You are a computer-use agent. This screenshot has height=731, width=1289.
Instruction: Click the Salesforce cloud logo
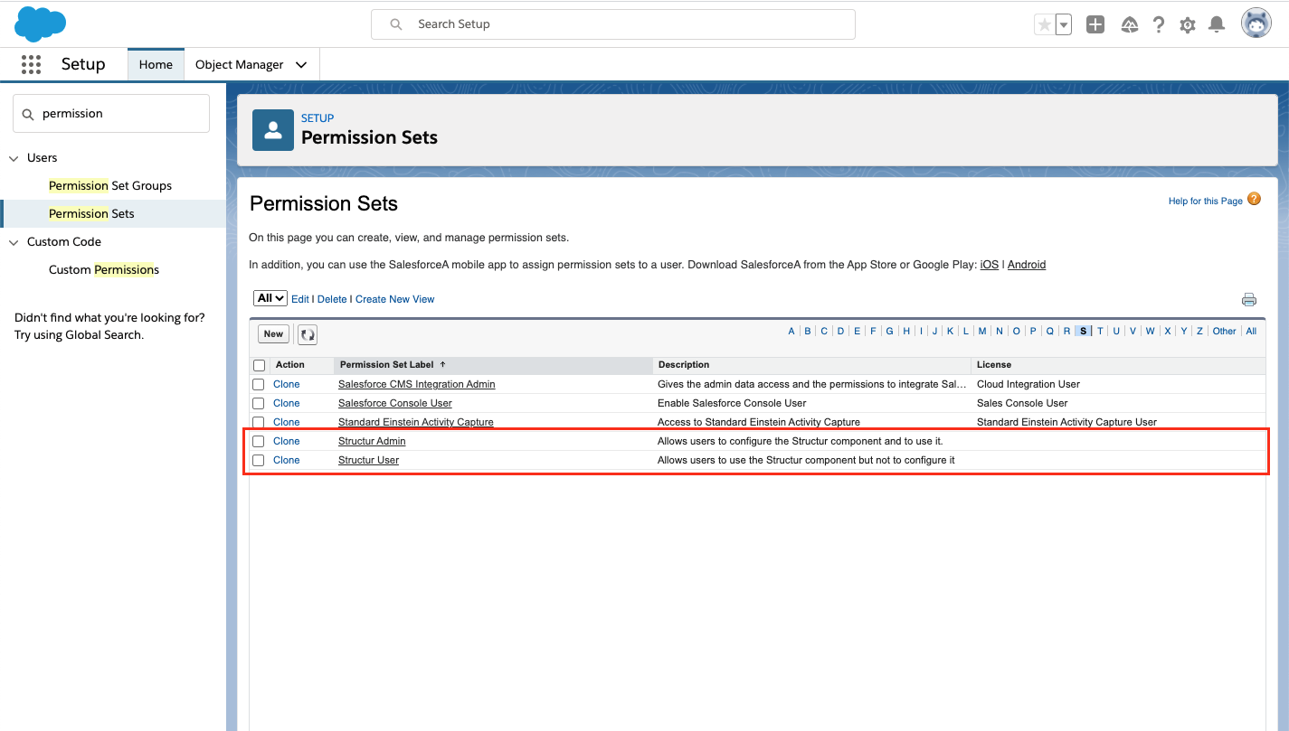pyautogui.click(x=41, y=23)
